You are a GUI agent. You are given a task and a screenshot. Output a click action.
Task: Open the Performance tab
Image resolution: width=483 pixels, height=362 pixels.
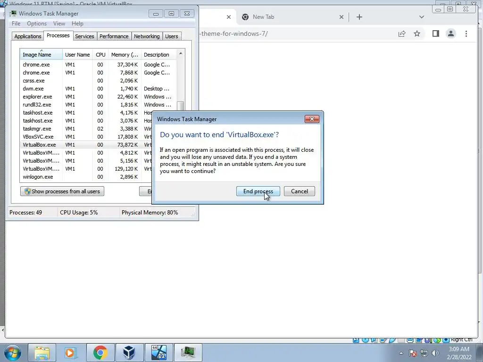point(114,36)
